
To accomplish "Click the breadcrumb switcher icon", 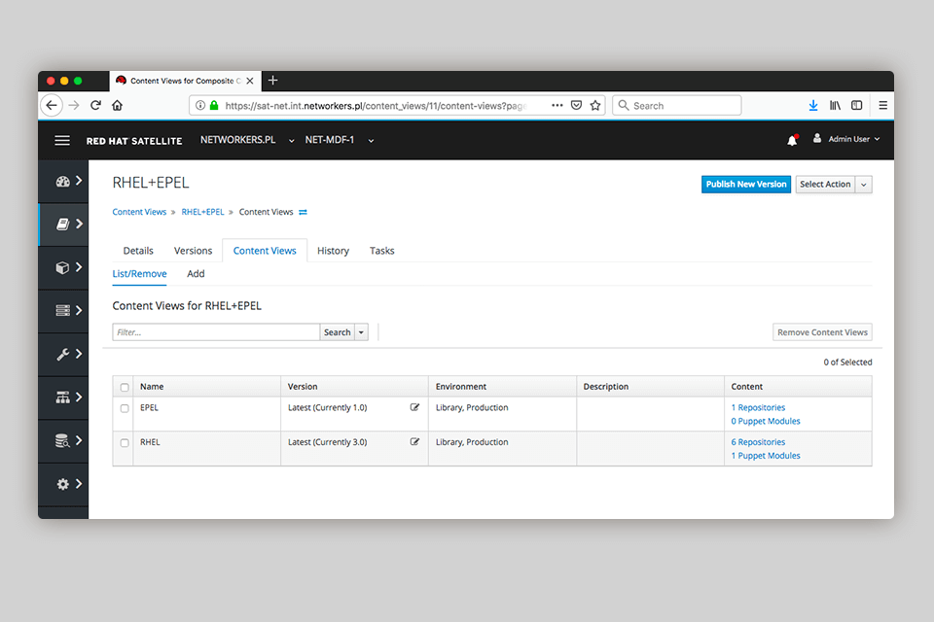I will 303,213.
